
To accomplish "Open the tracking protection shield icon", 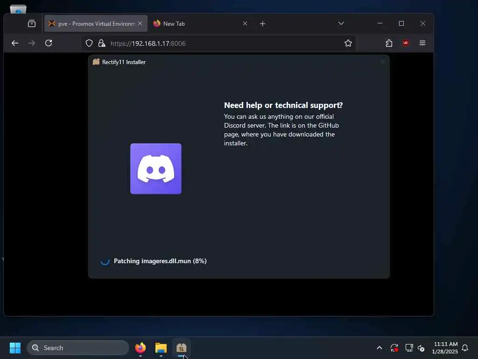I will (89, 43).
